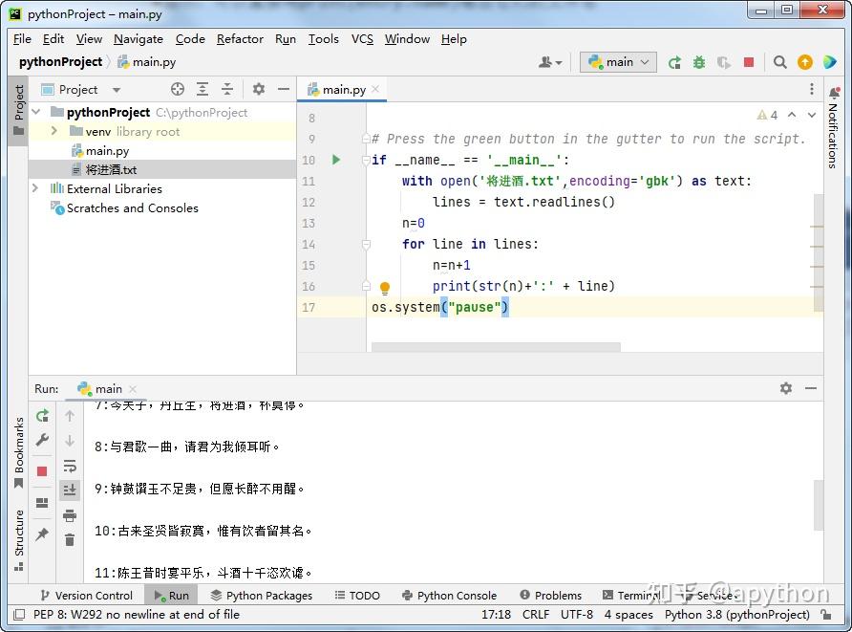Run the script via green gutter arrow

coord(335,160)
